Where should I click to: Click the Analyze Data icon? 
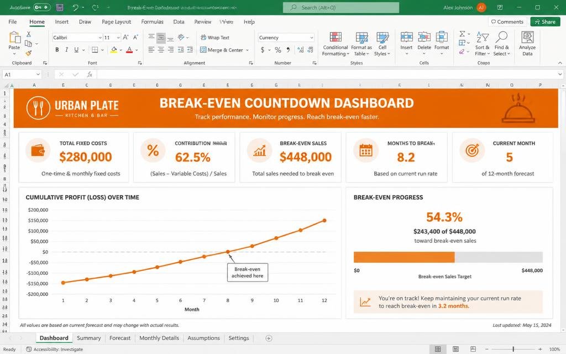pos(527,37)
